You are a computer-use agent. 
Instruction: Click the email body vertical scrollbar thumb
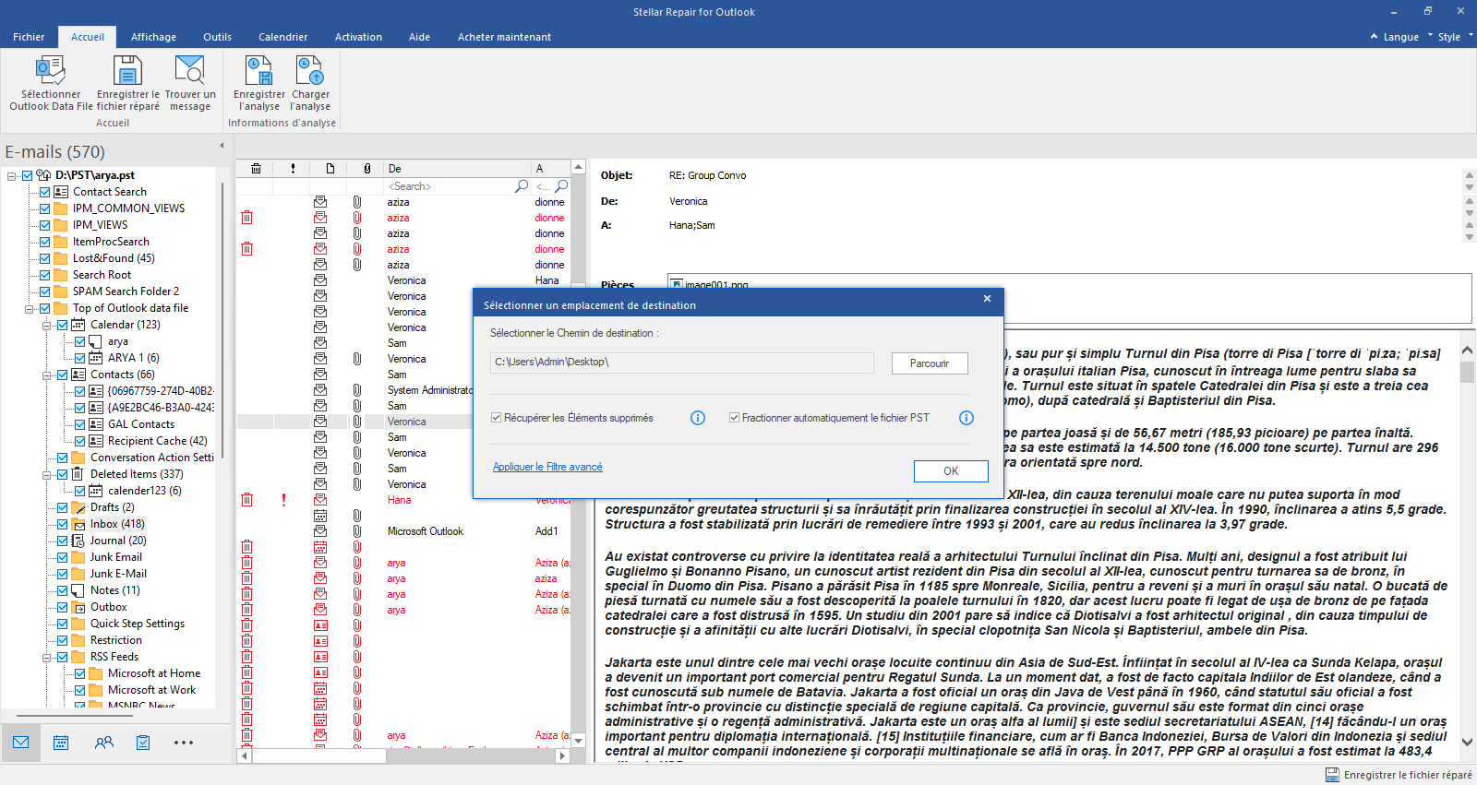pos(1467,372)
